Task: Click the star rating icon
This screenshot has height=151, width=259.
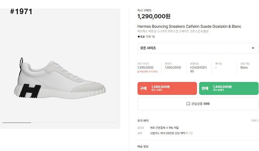Action: tap(139, 37)
